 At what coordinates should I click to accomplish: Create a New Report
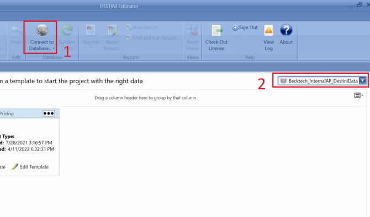144,28
